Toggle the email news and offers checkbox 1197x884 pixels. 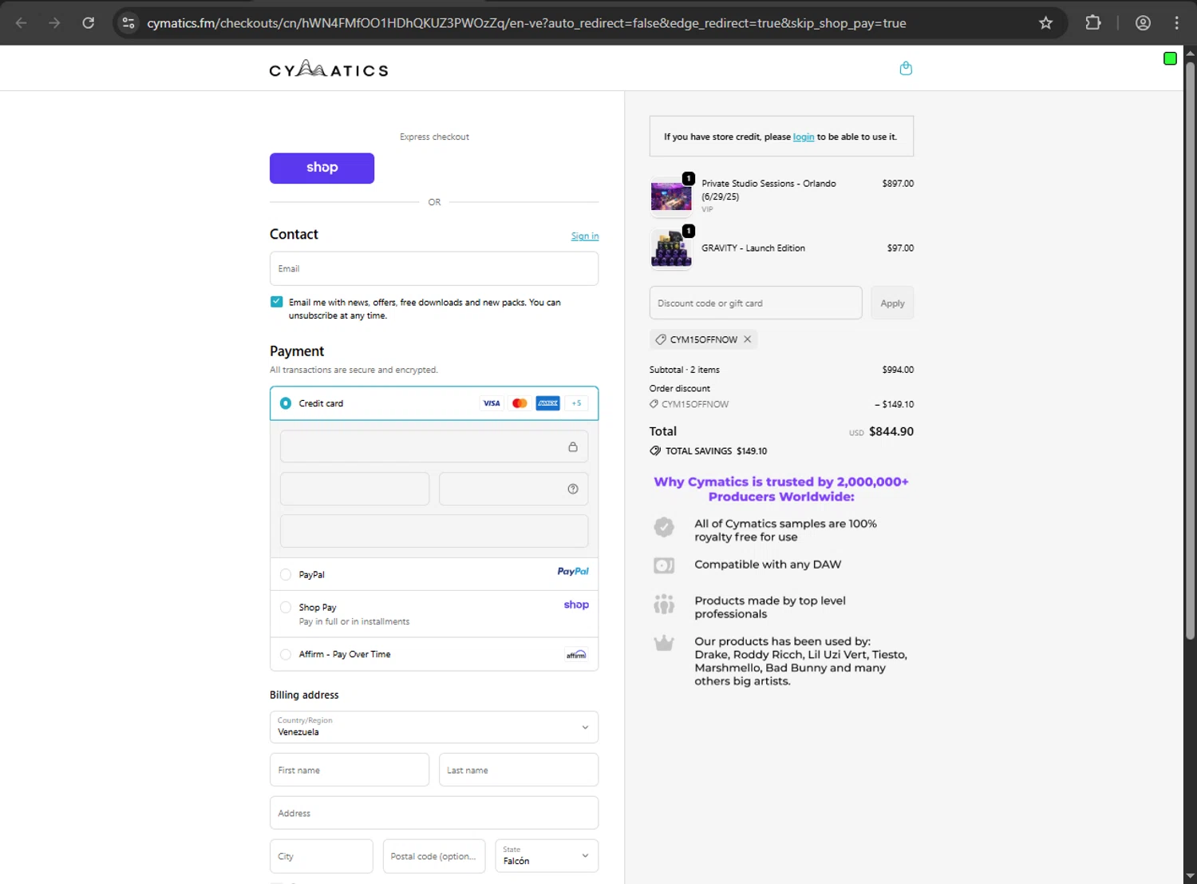[276, 302]
